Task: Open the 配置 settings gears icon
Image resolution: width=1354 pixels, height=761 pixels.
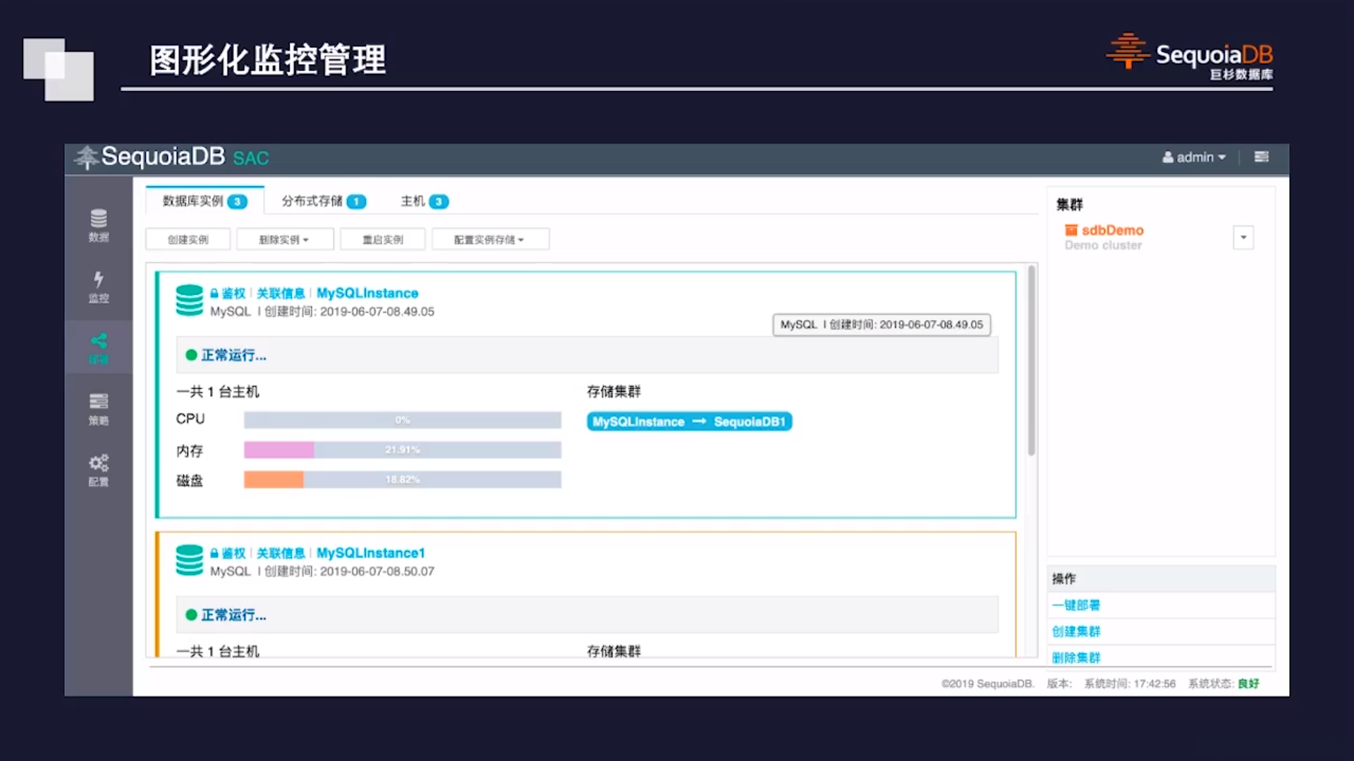Action: click(99, 470)
